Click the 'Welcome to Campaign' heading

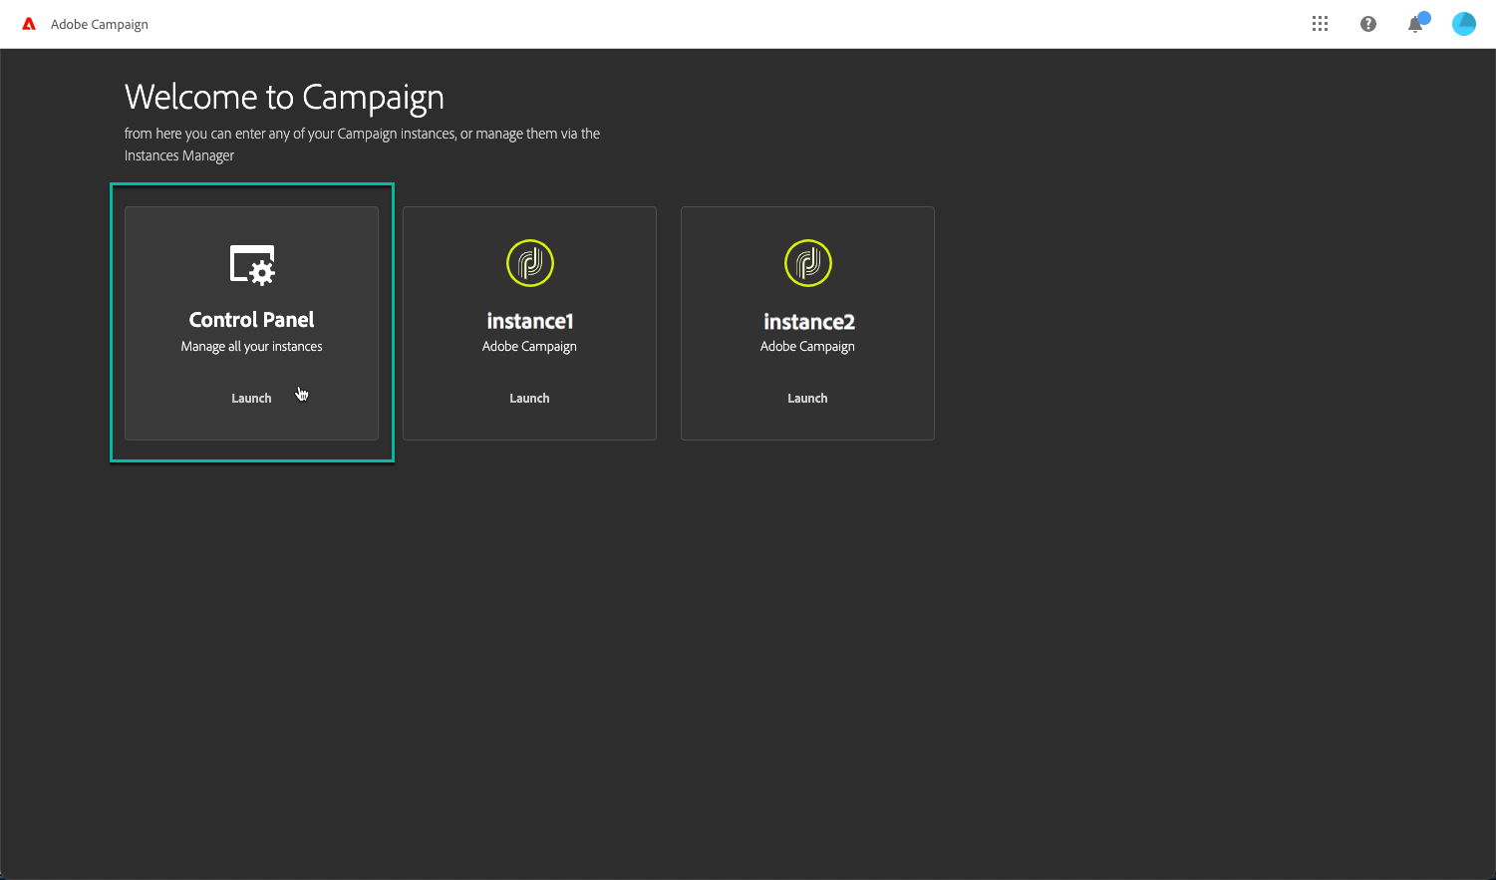[284, 98]
